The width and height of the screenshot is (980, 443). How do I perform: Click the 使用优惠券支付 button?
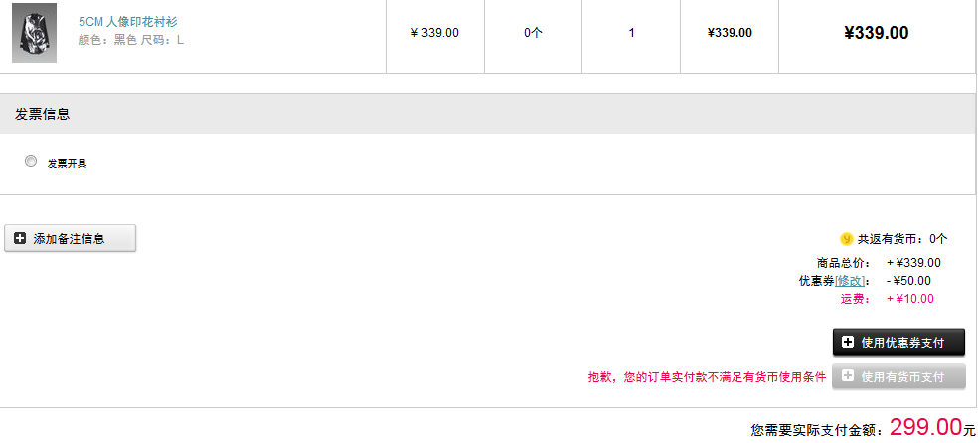click(898, 342)
